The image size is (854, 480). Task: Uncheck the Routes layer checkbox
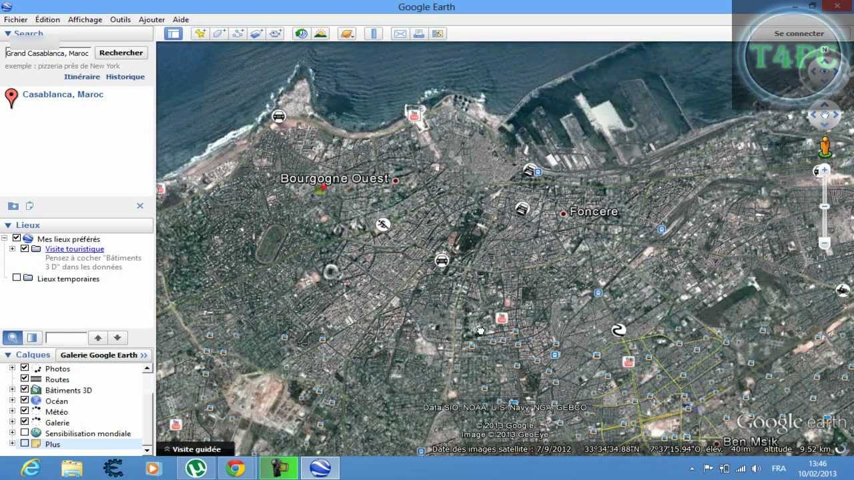coord(25,379)
